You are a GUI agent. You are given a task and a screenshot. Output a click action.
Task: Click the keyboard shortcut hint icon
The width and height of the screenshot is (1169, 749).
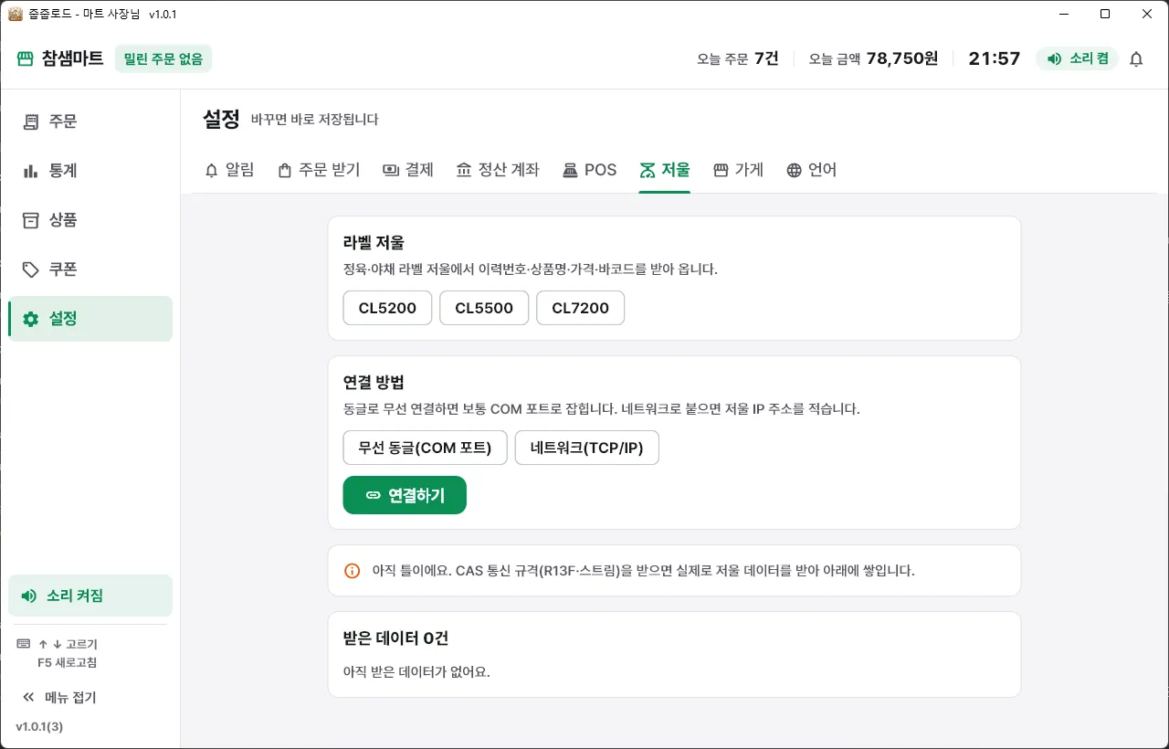[24, 644]
